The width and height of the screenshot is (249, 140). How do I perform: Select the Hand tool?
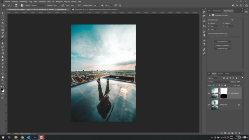3,77
